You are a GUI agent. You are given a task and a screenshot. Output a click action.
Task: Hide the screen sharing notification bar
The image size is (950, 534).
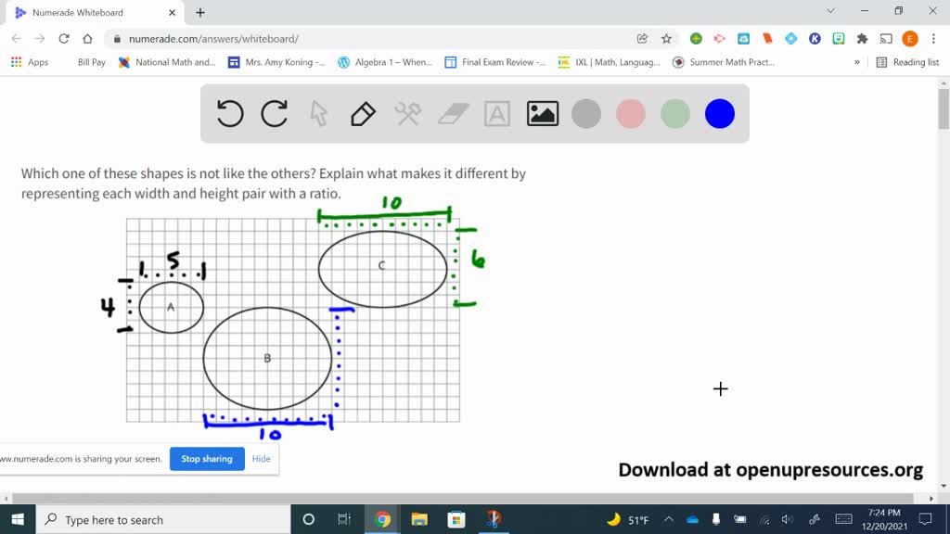(x=261, y=458)
